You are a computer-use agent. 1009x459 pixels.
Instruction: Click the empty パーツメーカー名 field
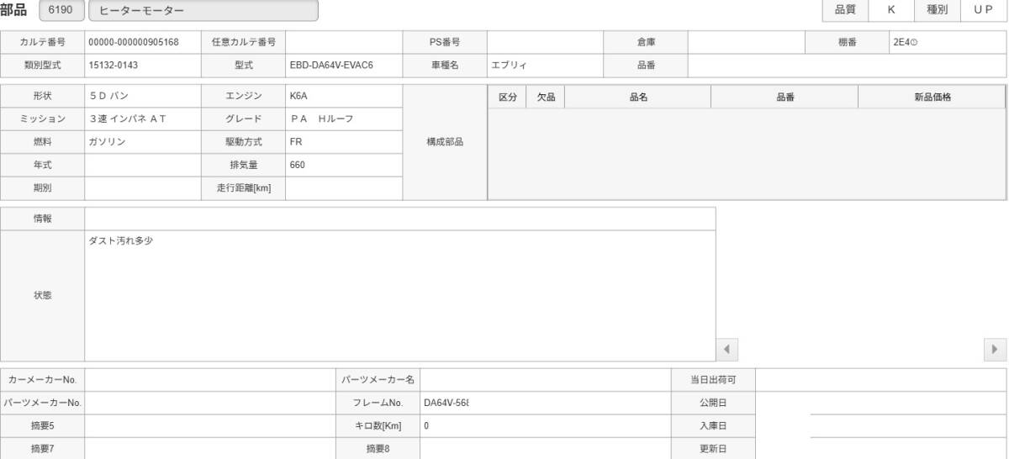pyautogui.click(x=545, y=379)
